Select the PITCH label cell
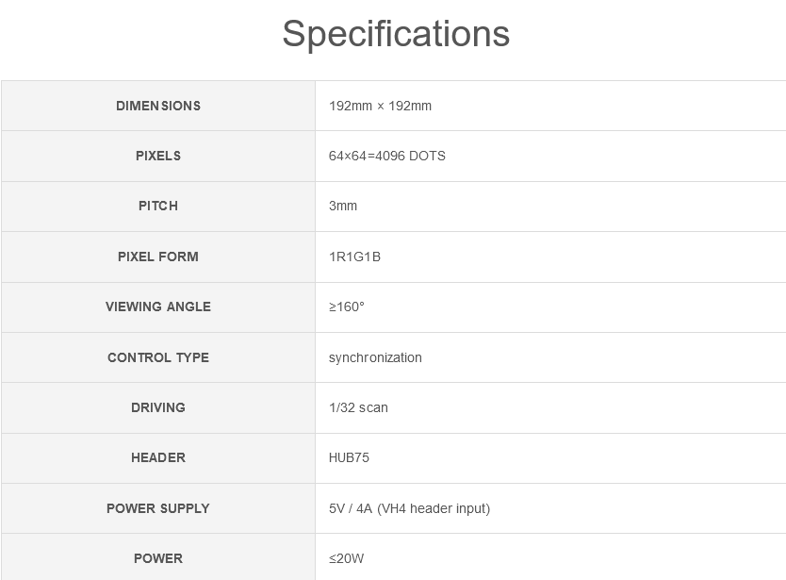Image resolution: width=786 pixels, height=580 pixels. 158,207
